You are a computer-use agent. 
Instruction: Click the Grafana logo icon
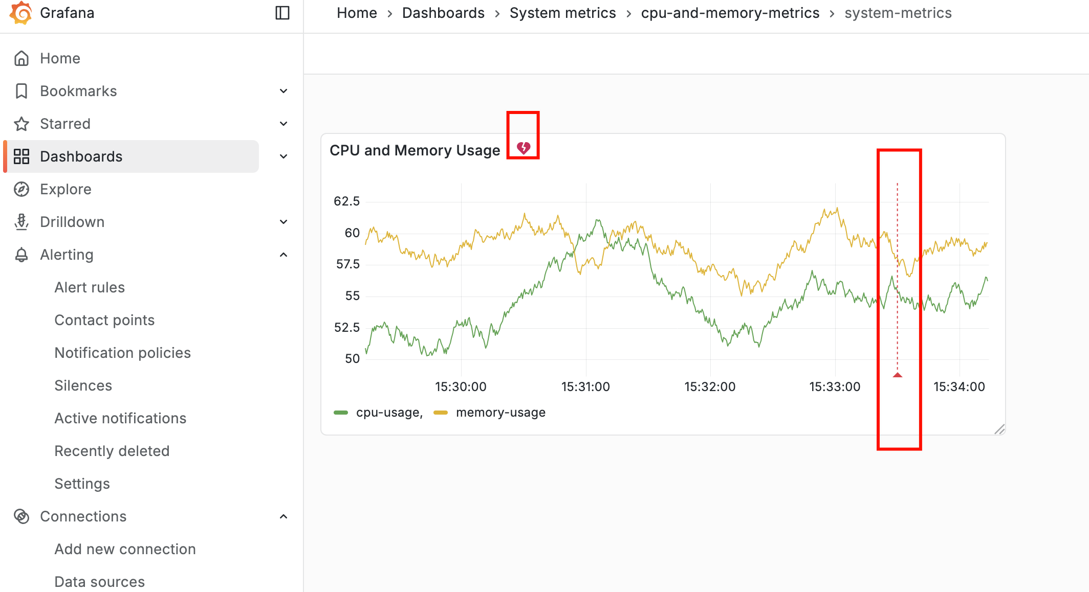click(21, 13)
